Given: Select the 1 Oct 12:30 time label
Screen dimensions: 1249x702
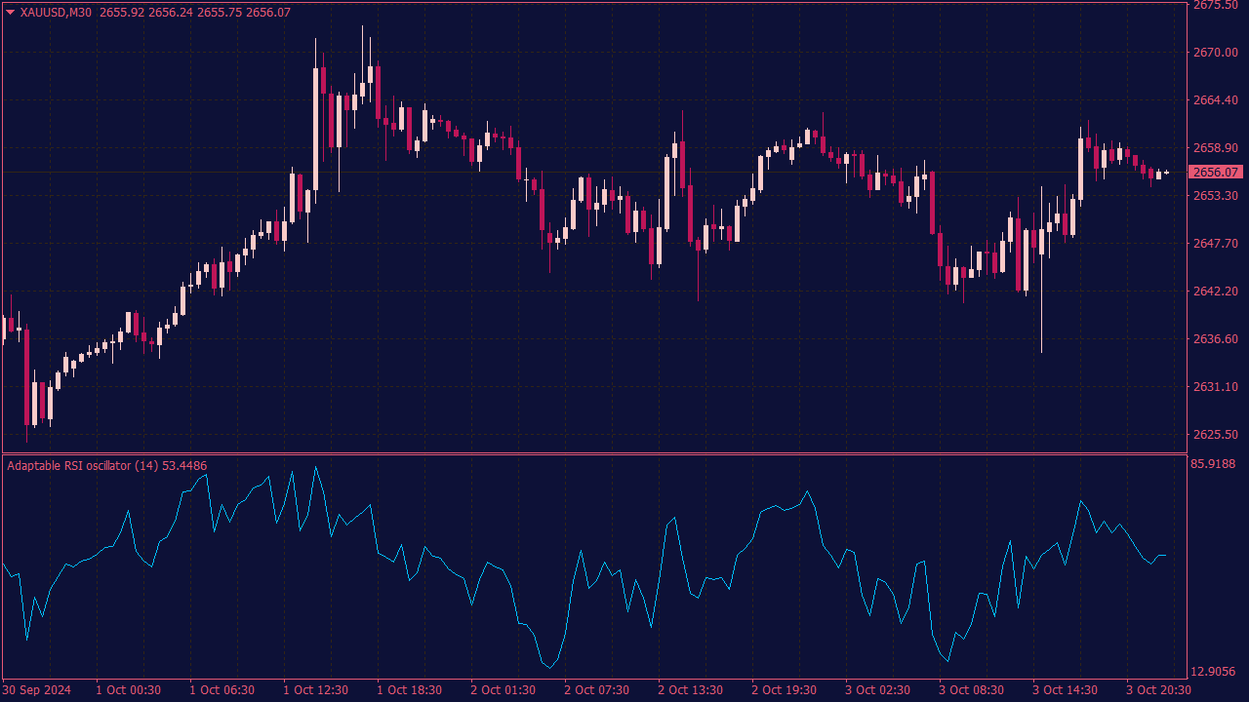Looking at the screenshot, I should 316,690.
